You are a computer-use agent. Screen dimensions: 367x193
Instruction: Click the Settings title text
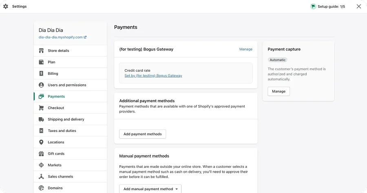(x=20, y=6)
